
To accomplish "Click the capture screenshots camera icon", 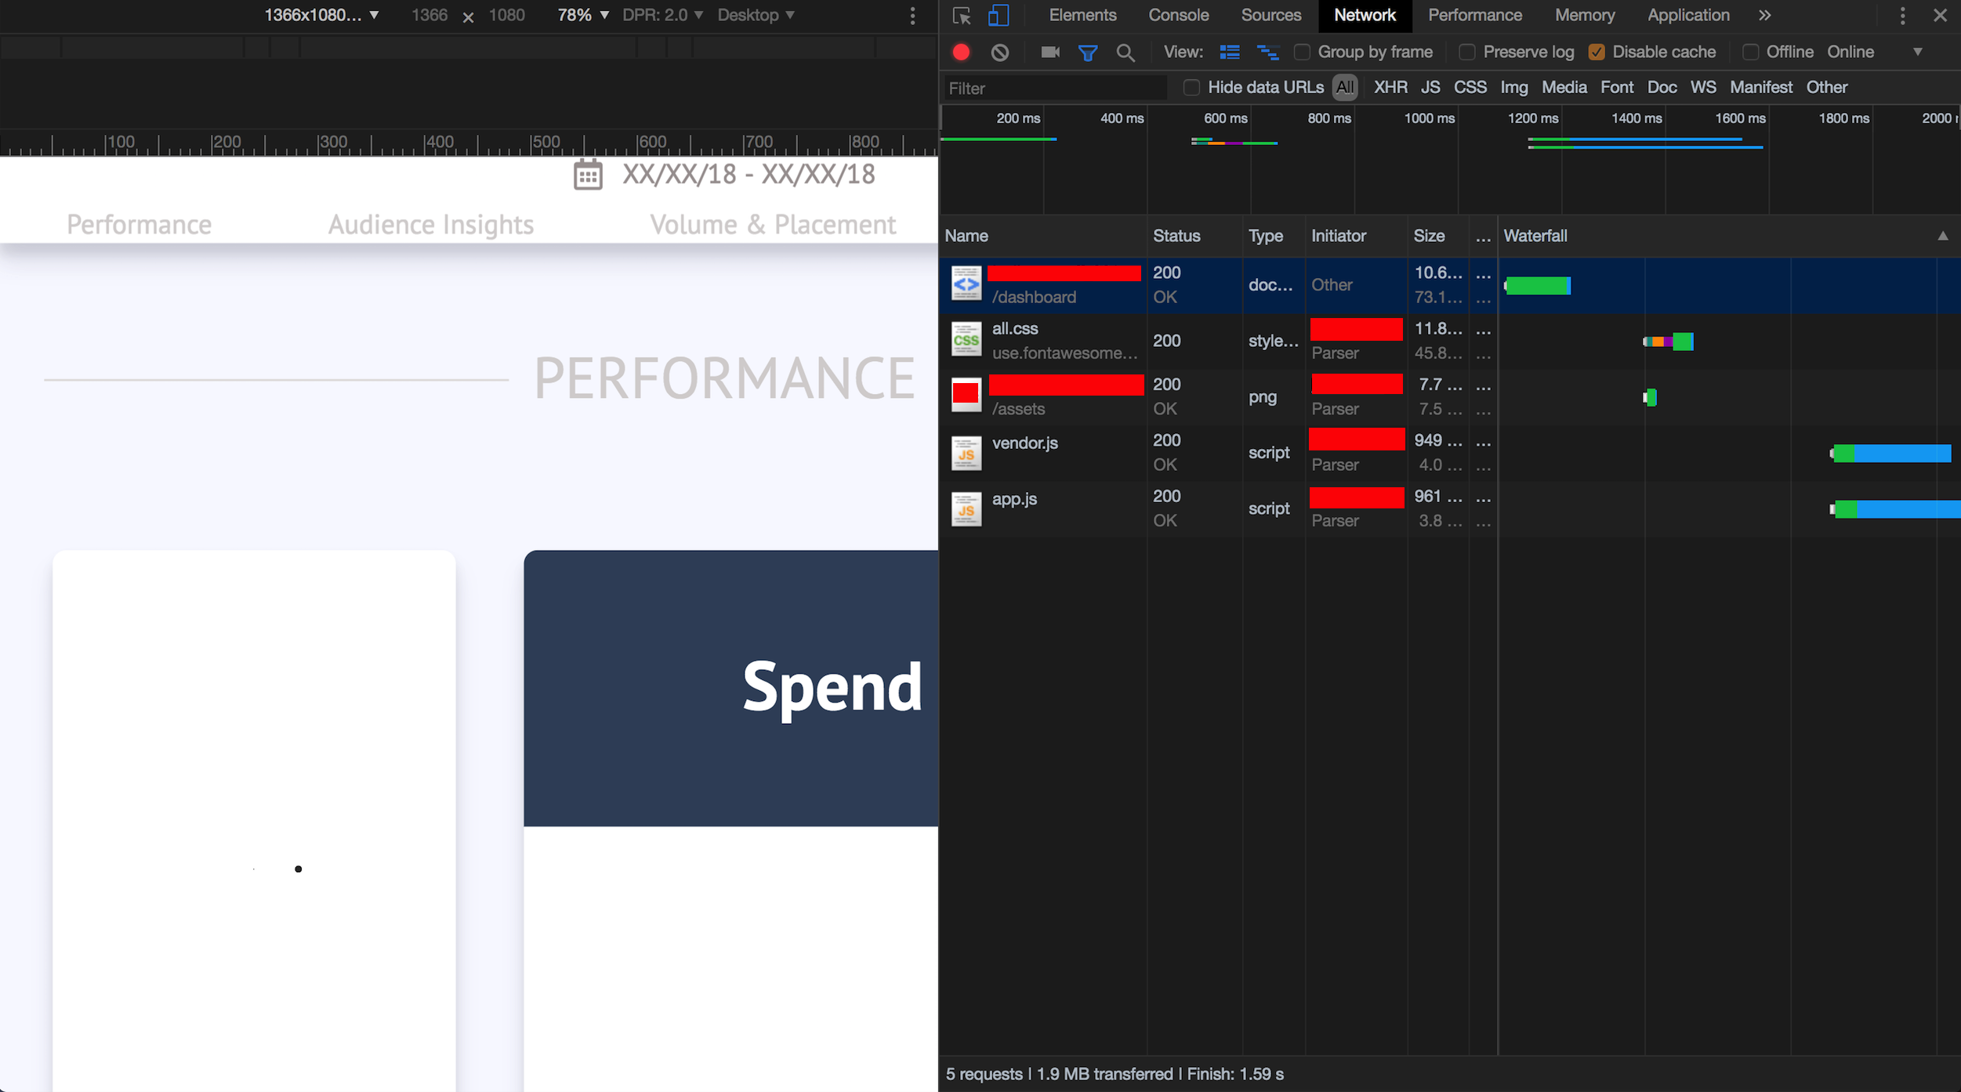I will pyautogui.click(x=1049, y=52).
